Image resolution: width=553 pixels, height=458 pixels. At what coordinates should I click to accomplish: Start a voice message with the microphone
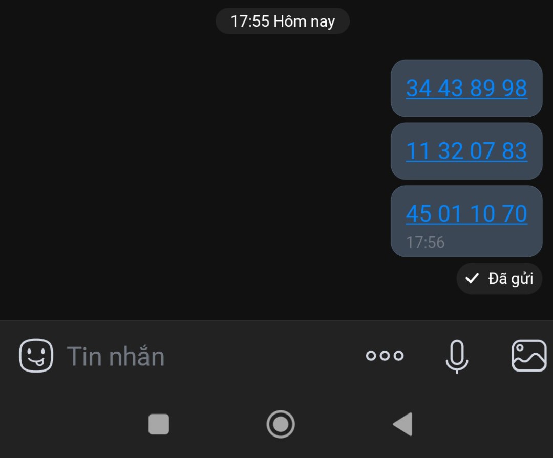pos(457,356)
